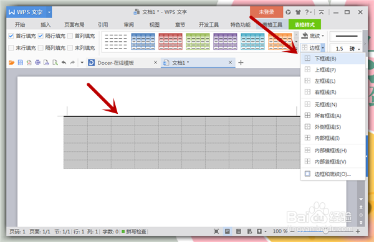Open 边框和底纹(O)... dialog entry
374x242 pixels.
(x=333, y=174)
